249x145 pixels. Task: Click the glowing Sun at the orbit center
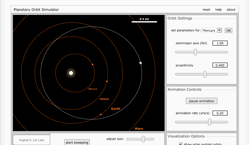pos(71,73)
